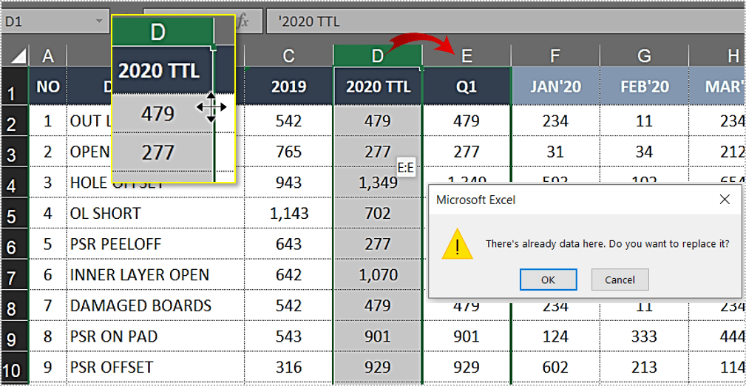Click the yellow warning icon in dialog

pos(456,244)
